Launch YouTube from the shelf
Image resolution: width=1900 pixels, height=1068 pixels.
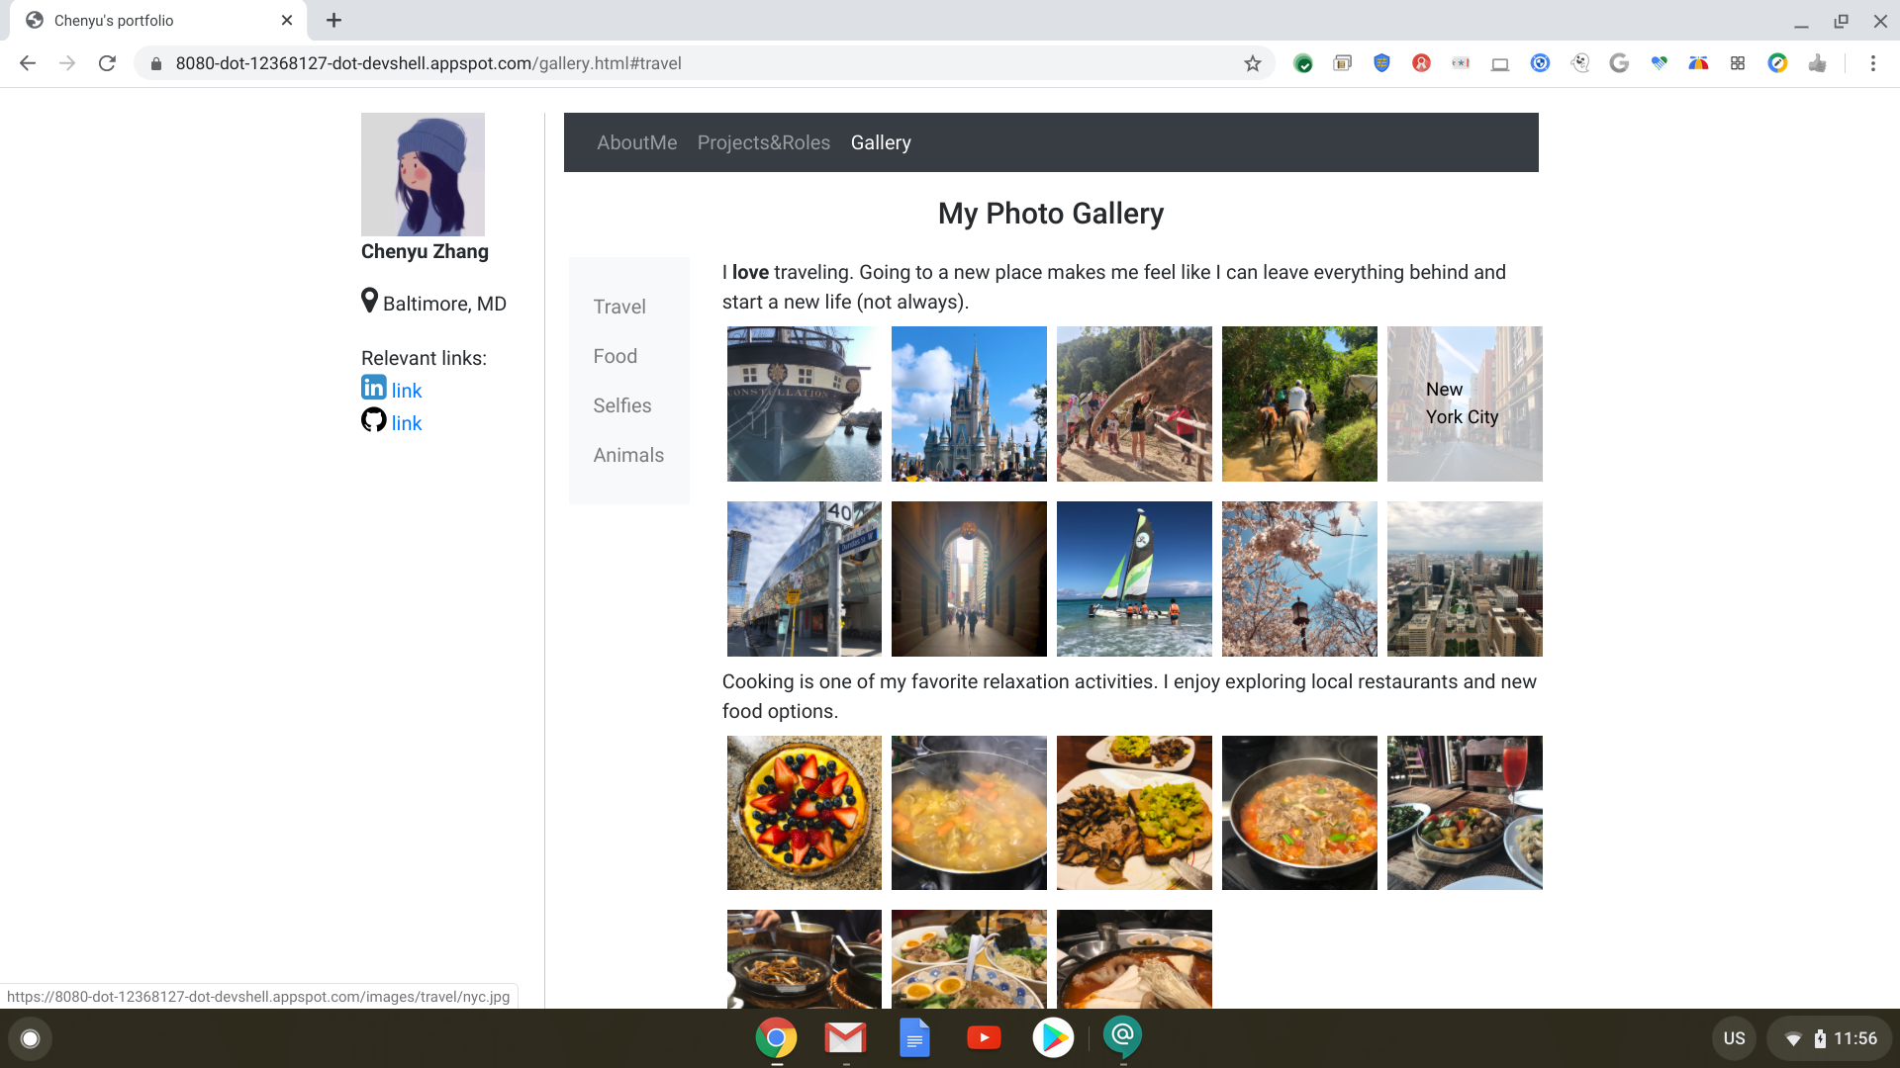point(984,1037)
